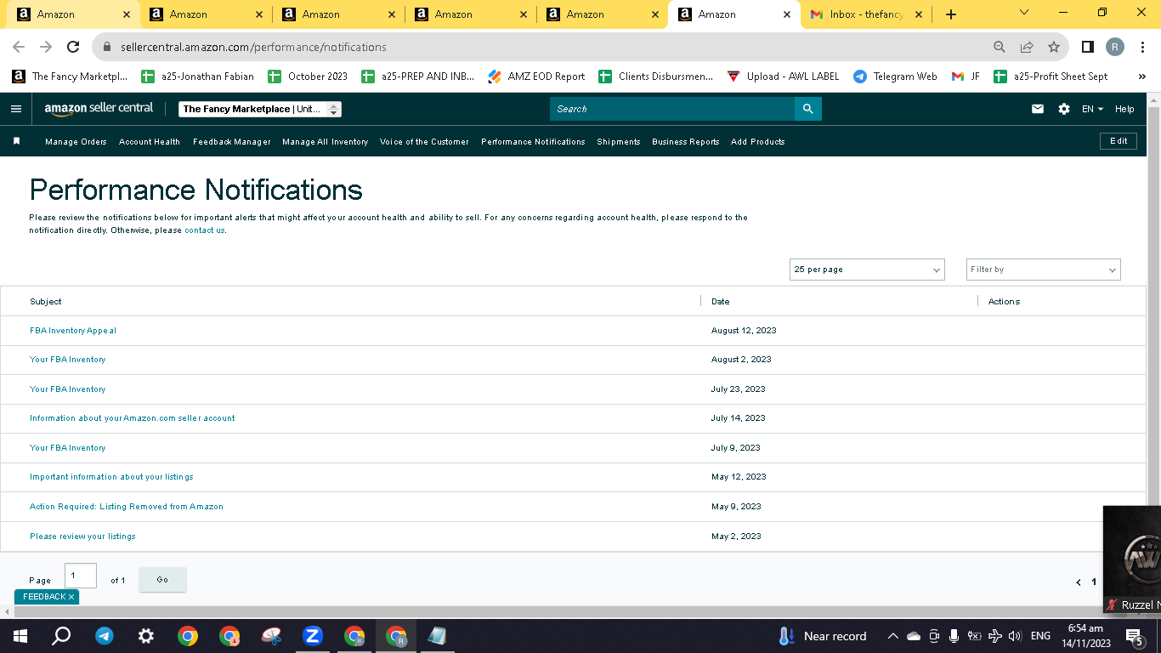Viewport: 1161px width, 653px height.
Task: Bookmark this page with star icon
Action: click(x=1054, y=47)
